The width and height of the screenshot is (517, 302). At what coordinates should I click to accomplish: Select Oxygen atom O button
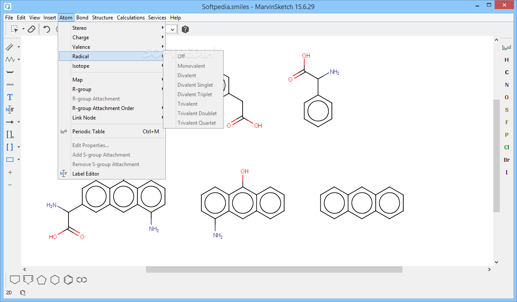[x=507, y=98]
